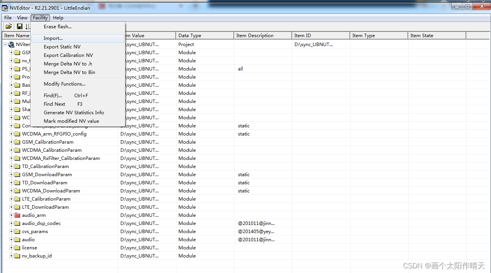Screen dimensions: 491x273
Task: Sort by the Item Description column header
Action: [263, 36]
